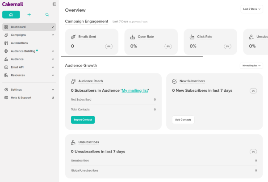
Task: Click the Campaign Engagement heading
Action: (x=87, y=21)
